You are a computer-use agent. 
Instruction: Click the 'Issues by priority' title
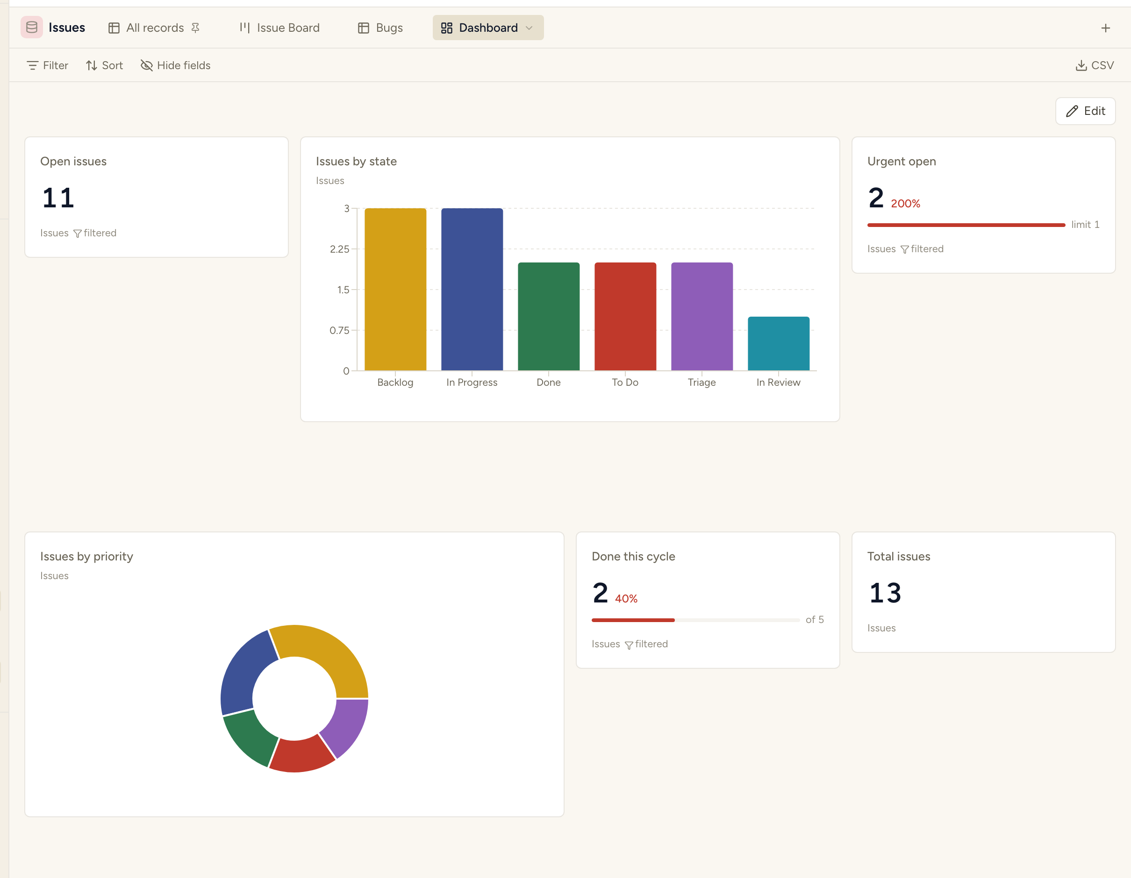point(86,556)
